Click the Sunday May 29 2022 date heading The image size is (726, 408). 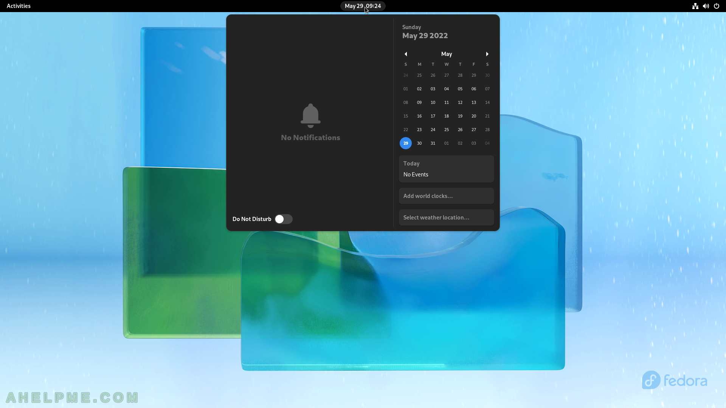click(425, 32)
